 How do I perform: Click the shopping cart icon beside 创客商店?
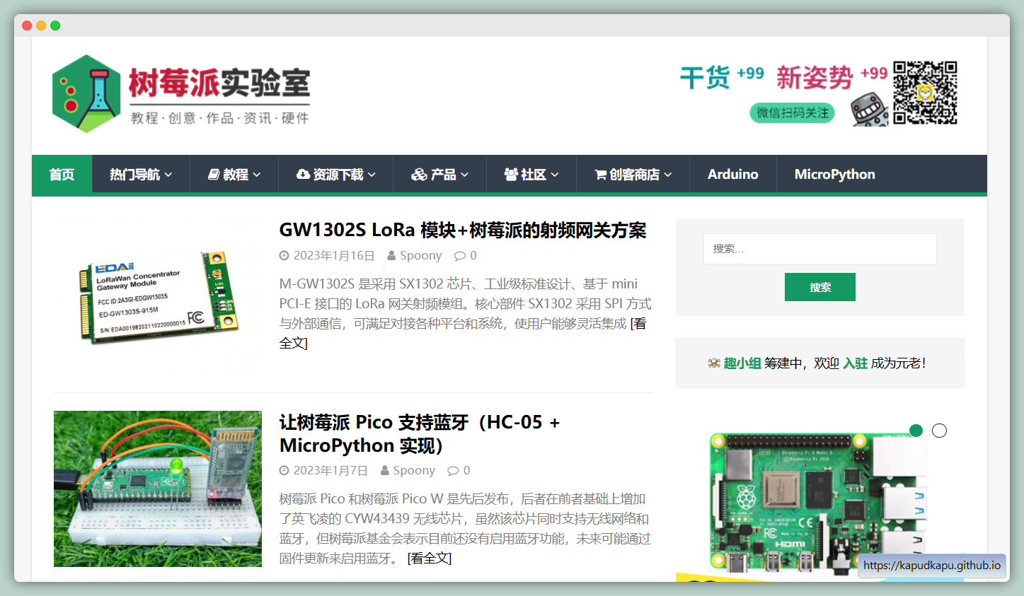(x=600, y=175)
